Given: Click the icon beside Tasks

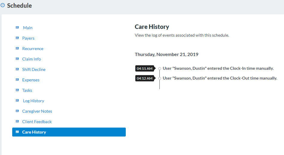Looking at the screenshot, I should coord(17,90).
